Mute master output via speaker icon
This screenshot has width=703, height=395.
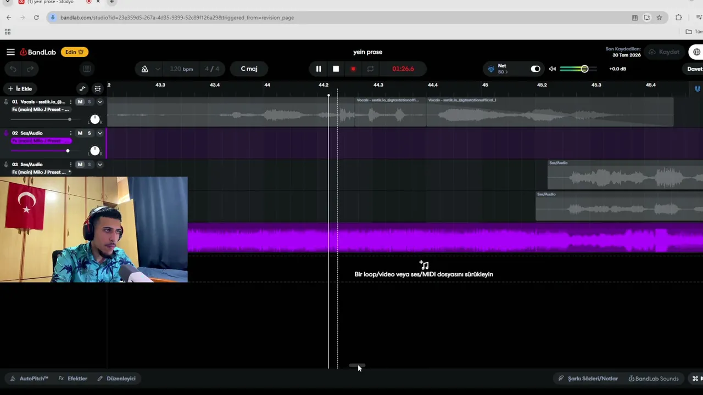553,69
